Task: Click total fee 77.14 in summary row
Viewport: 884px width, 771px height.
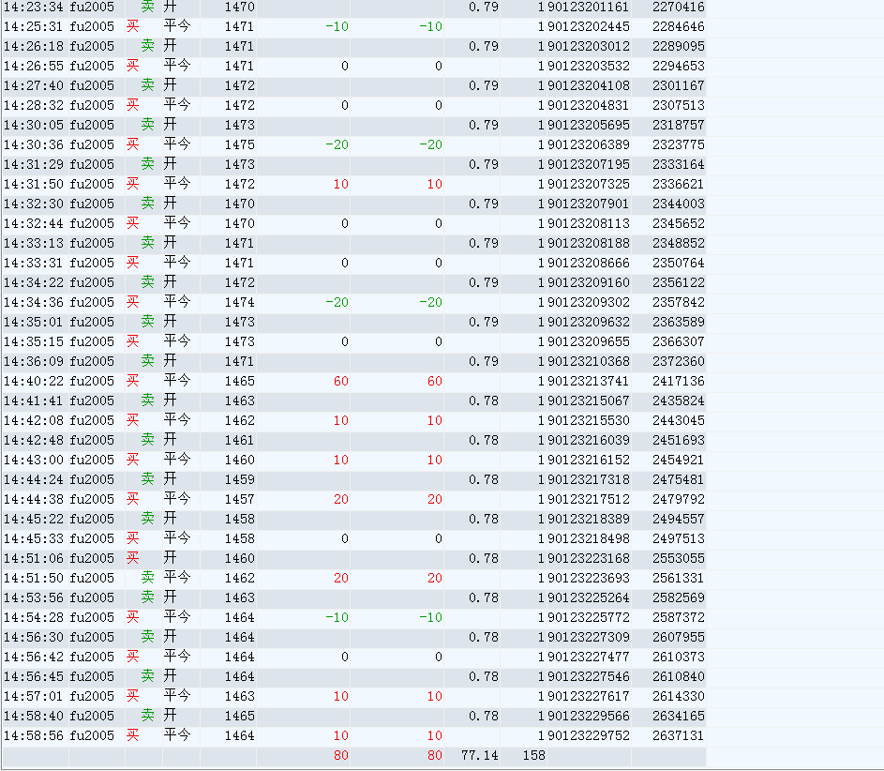Action: pyautogui.click(x=479, y=757)
